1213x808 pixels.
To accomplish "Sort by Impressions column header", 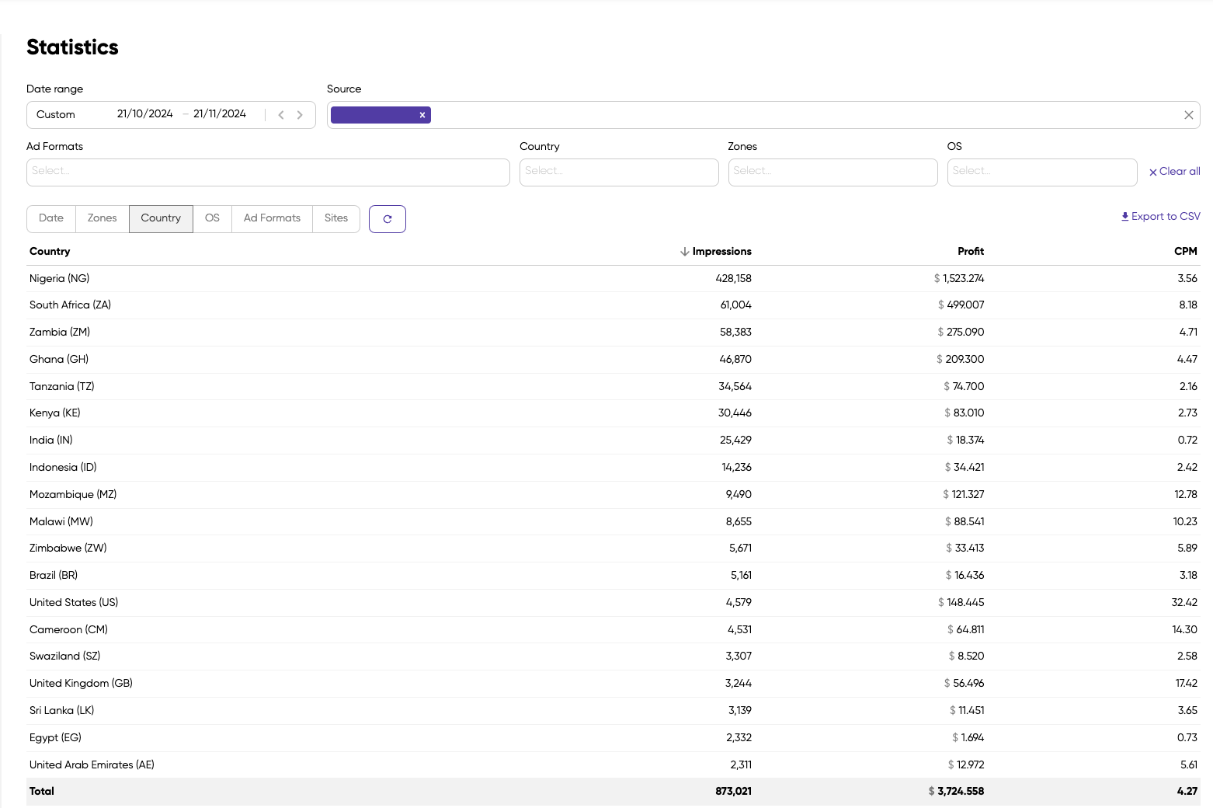I will (721, 251).
